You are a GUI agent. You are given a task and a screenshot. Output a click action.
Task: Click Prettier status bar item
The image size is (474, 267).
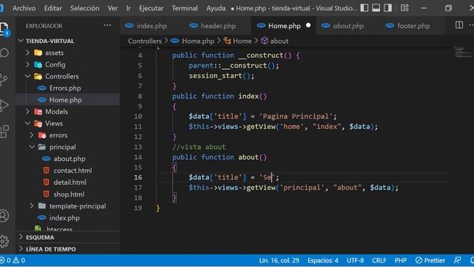[430, 260]
